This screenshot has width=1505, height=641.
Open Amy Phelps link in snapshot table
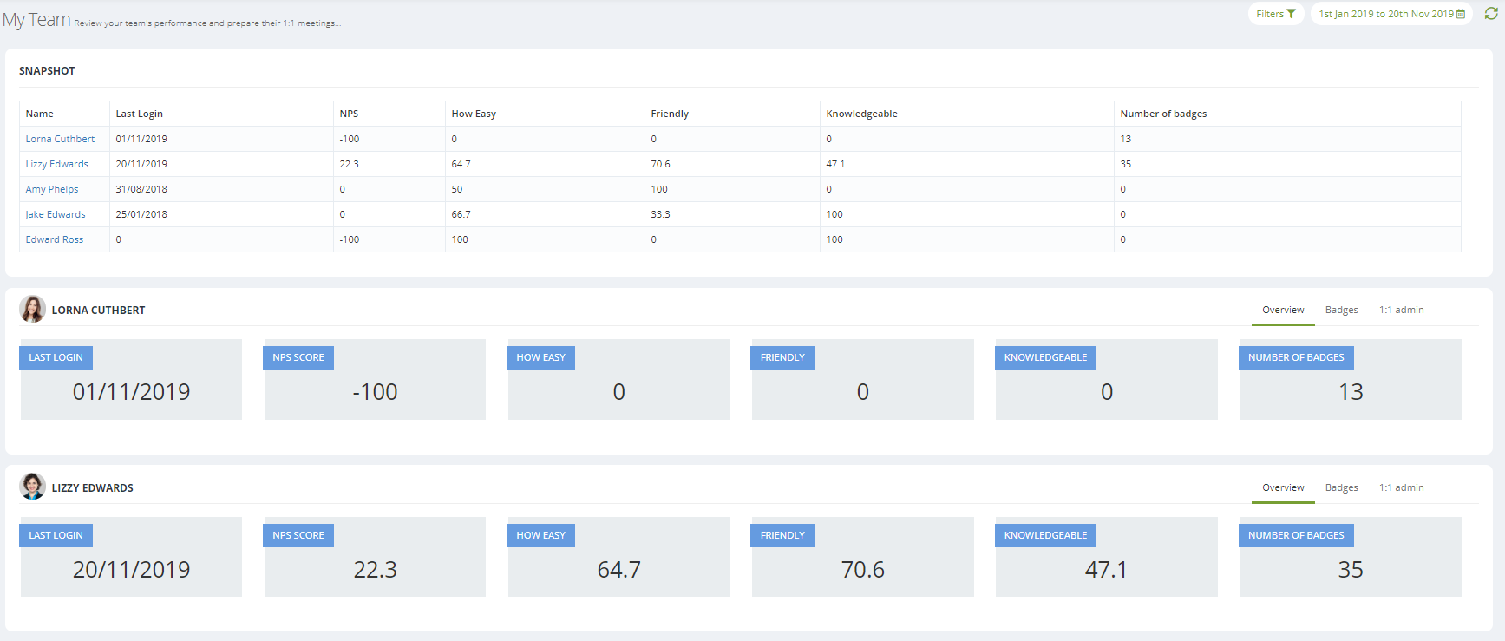click(52, 189)
